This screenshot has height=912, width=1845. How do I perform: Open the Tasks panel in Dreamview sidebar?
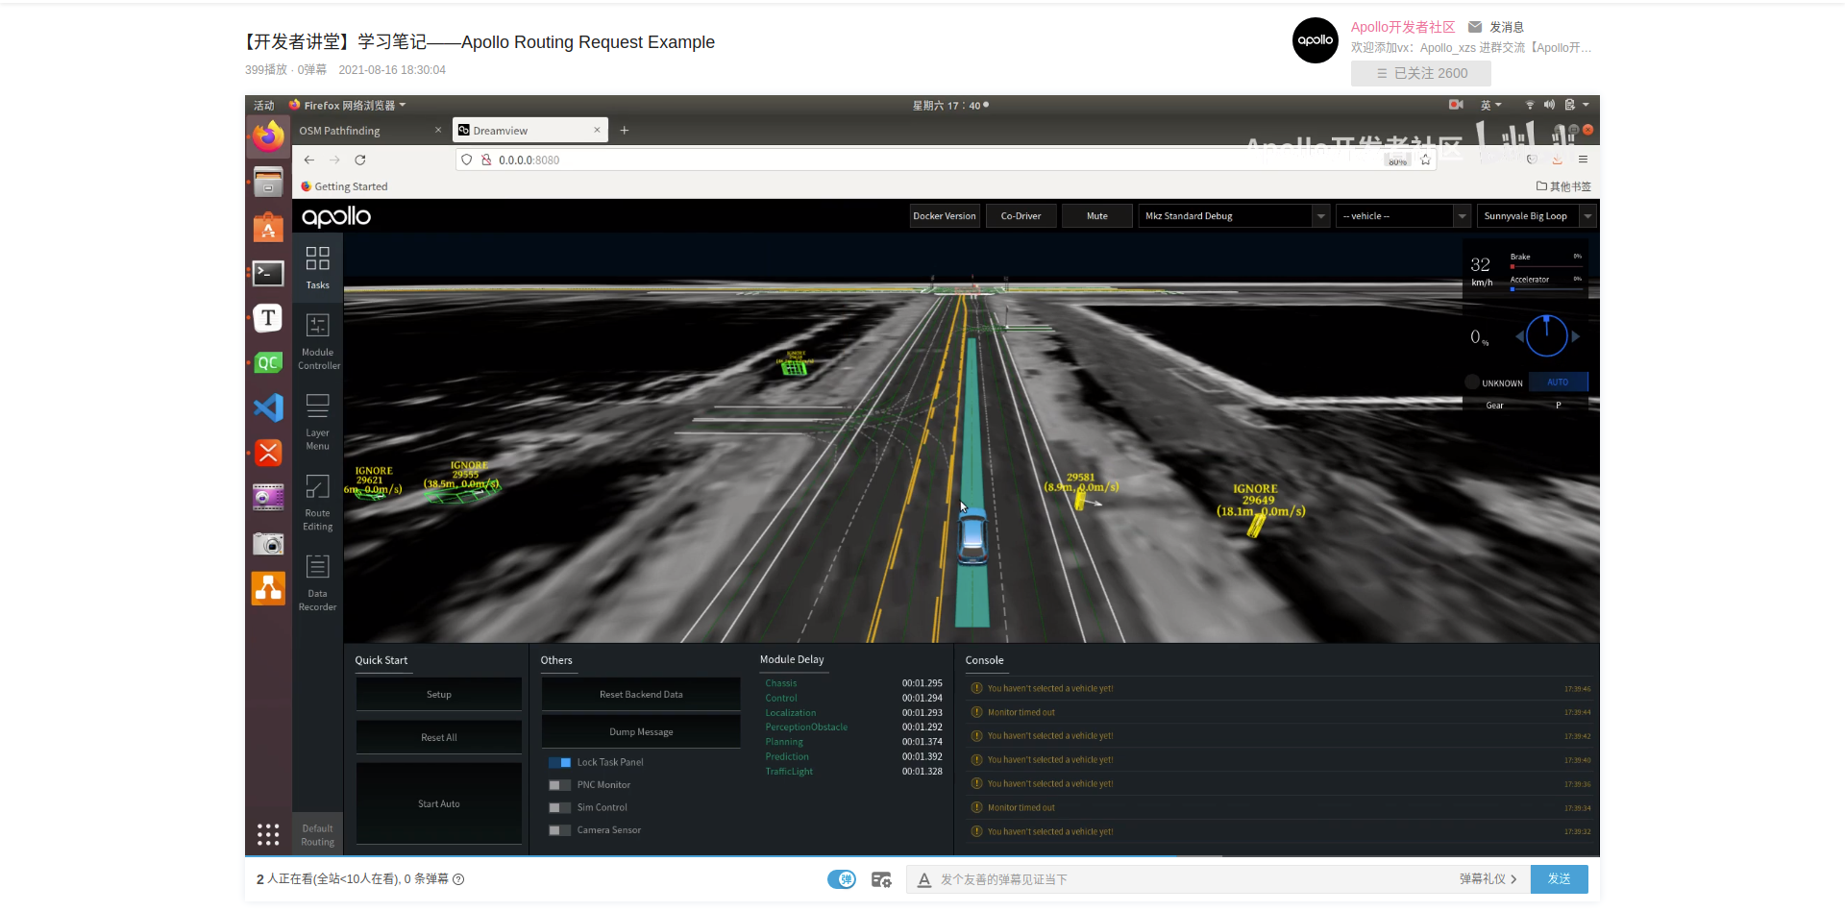pyautogui.click(x=317, y=266)
